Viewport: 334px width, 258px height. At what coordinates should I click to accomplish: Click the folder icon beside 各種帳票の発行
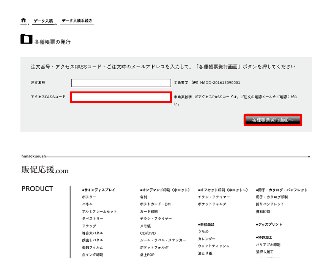tap(26, 39)
